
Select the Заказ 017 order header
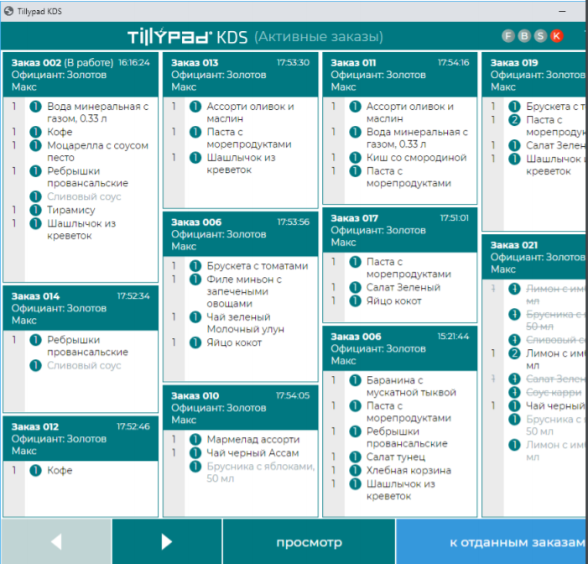[400, 230]
